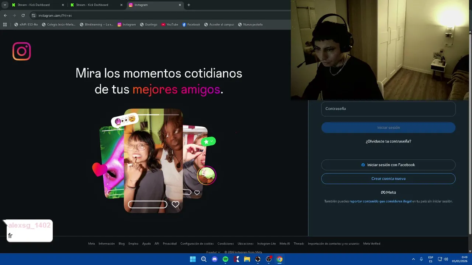Open Discord from the taskbar
The image size is (472, 265).
[x=215, y=259]
